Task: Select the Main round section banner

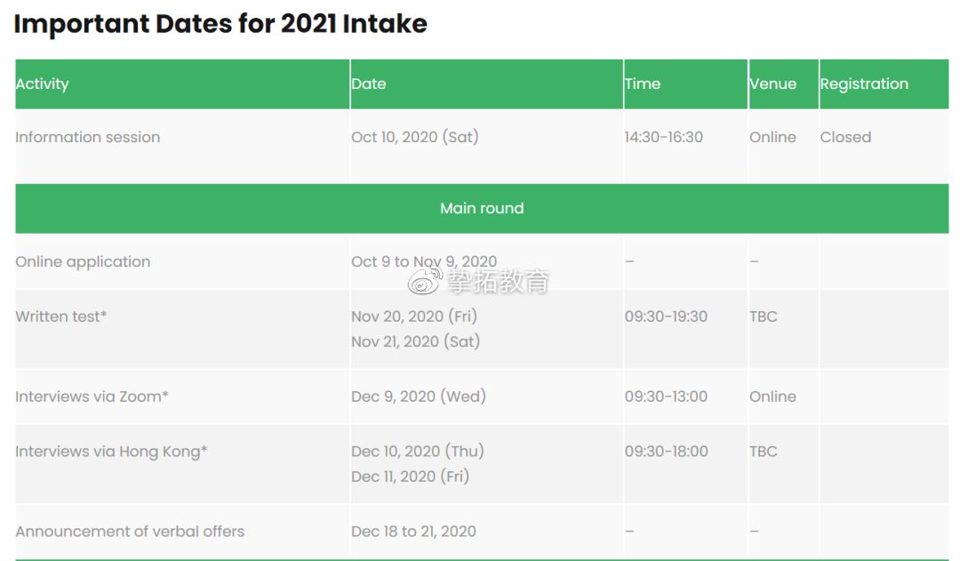Action: click(482, 208)
